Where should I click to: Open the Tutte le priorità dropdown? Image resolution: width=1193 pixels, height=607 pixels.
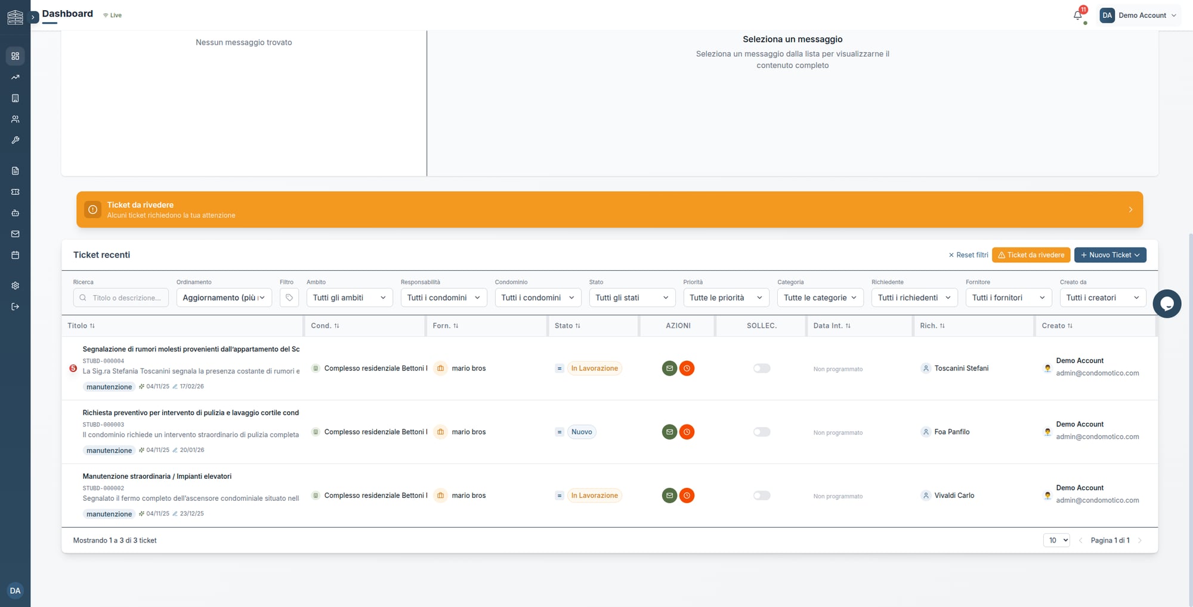coord(725,297)
